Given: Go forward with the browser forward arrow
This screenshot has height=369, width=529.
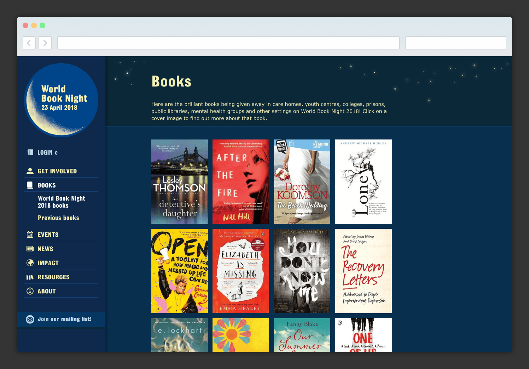Looking at the screenshot, I should pos(45,43).
